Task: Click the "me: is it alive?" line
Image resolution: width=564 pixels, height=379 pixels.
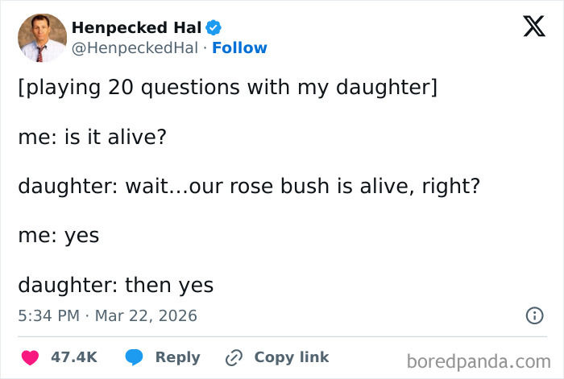Action: pos(92,137)
